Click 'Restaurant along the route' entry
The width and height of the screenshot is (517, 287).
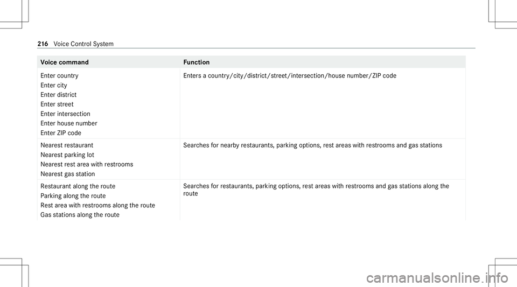coord(78,186)
